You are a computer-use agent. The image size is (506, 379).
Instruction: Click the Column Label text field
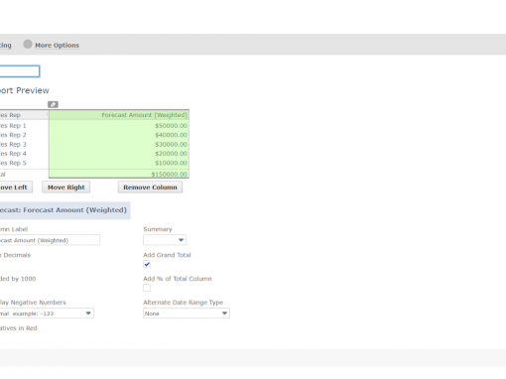pyautogui.click(x=50, y=240)
